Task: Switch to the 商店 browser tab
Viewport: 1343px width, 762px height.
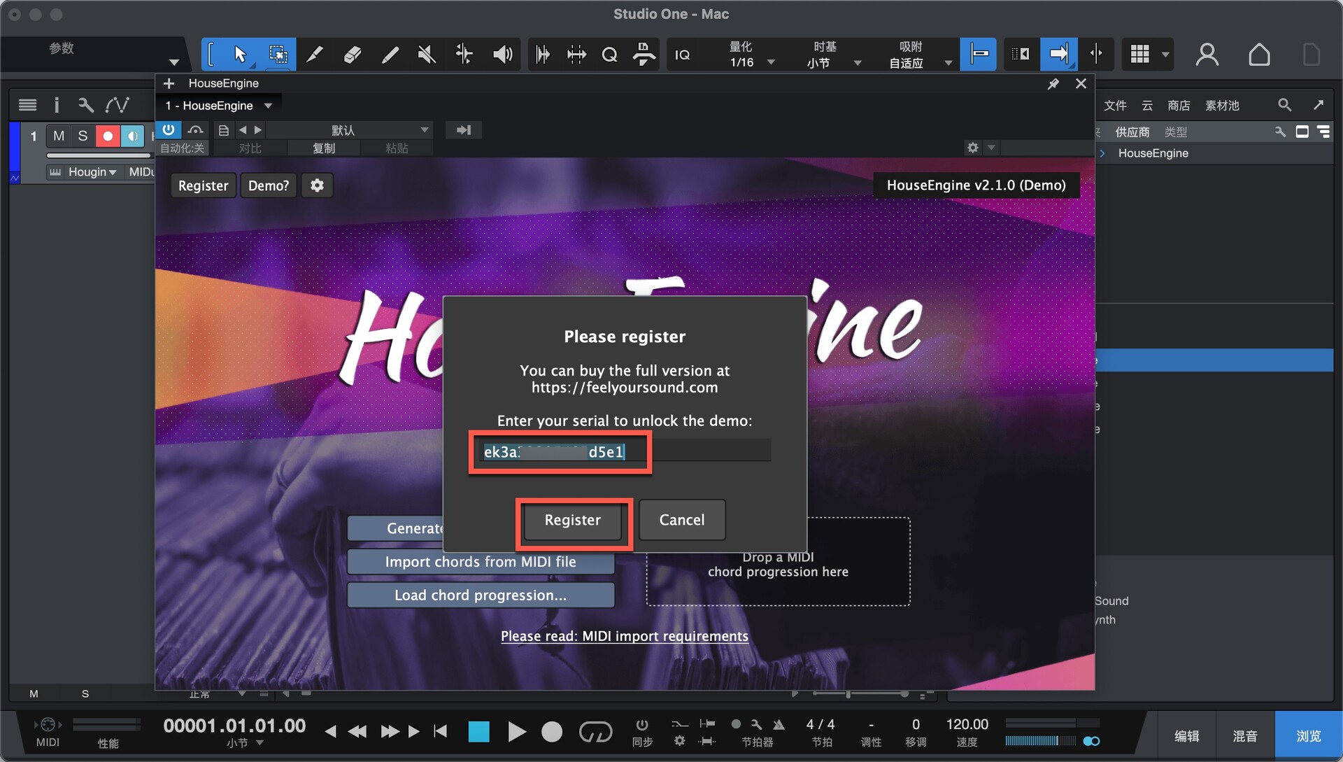Action: pyautogui.click(x=1179, y=106)
